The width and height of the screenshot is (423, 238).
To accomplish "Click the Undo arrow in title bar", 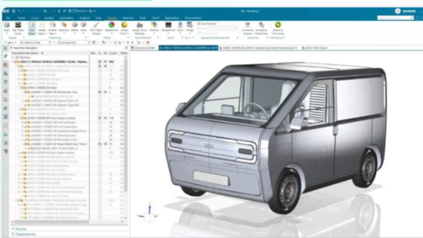I will [19, 11].
